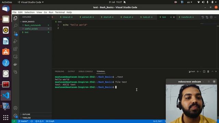This screenshot has height=123, width=219.
Task: Open the Terminal menu
Action: pyautogui.click(x=60, y=12)
